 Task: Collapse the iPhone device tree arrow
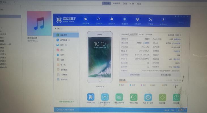pos(56,29)
